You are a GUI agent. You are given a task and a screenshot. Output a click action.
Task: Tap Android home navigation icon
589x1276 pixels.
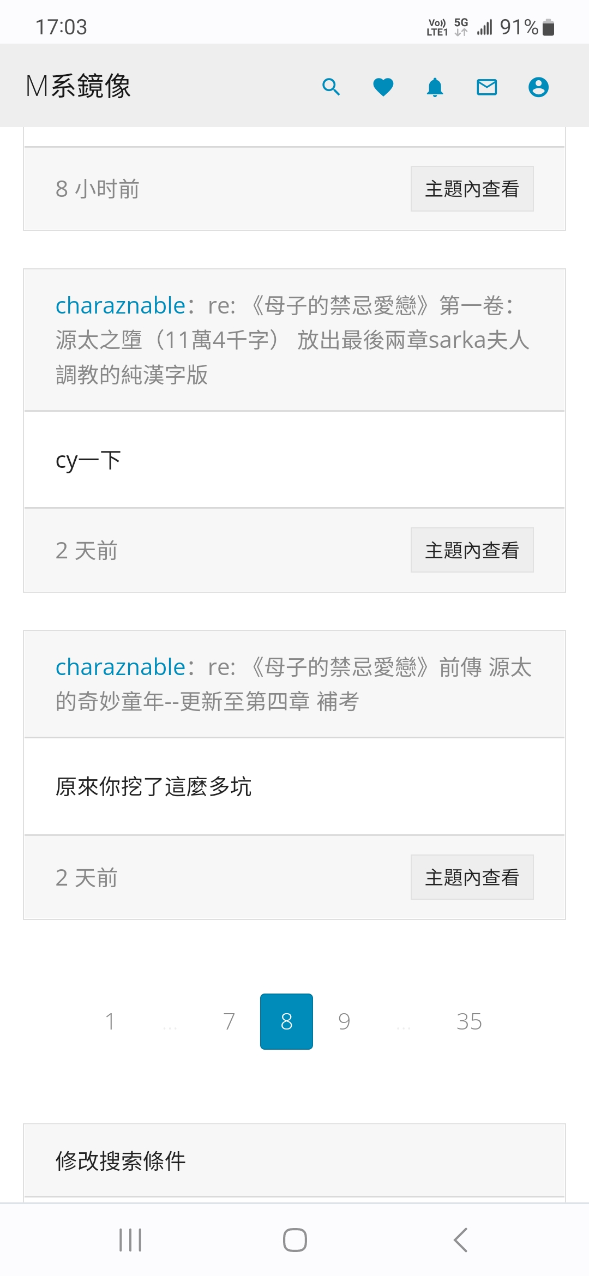(x=294, y=1240)
